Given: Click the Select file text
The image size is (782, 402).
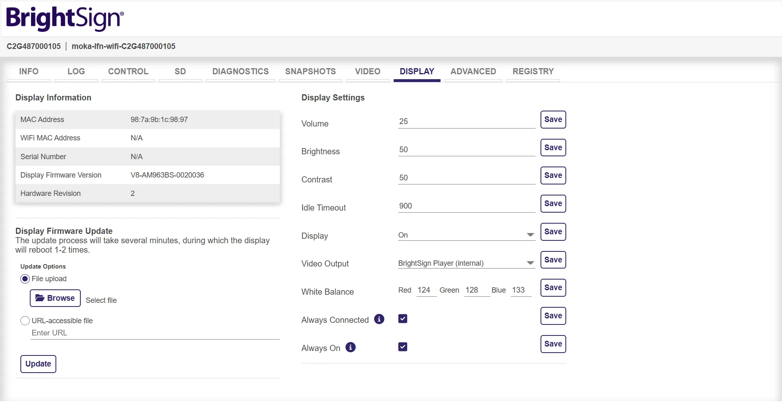Looking at the screenshot, I should tap(101, 300).
